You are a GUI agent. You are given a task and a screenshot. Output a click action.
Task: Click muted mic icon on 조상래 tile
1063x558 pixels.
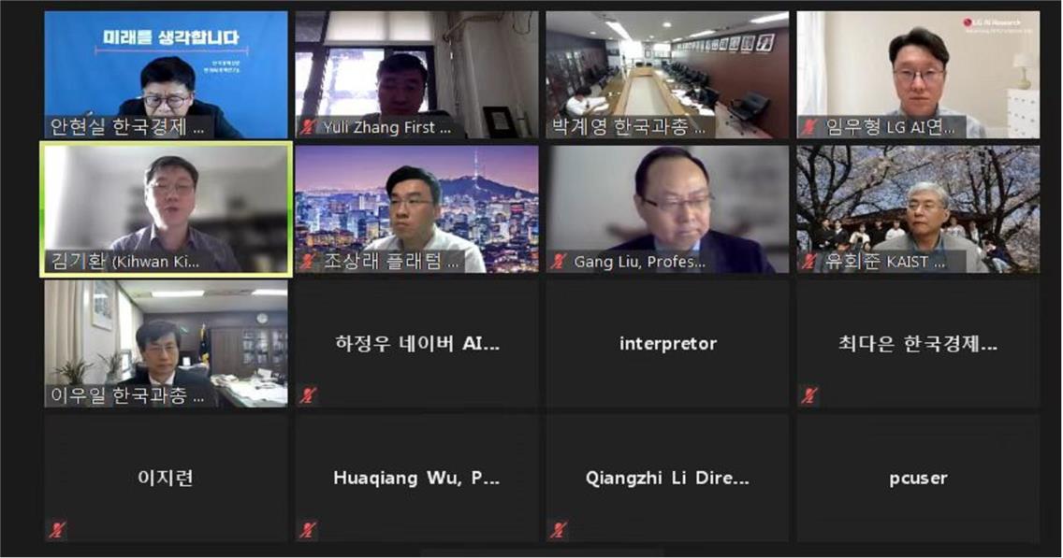pos(309,262)
